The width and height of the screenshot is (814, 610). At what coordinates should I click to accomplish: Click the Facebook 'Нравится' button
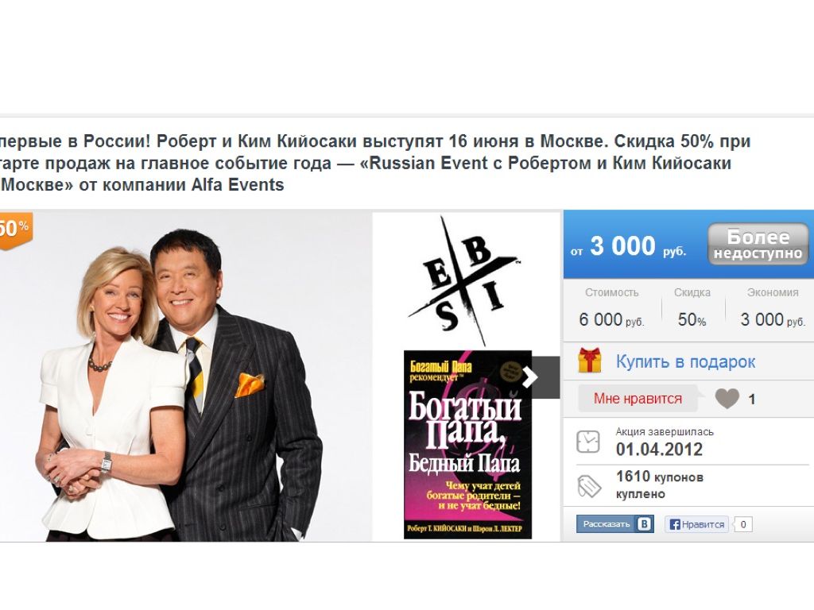click(696, 524)
